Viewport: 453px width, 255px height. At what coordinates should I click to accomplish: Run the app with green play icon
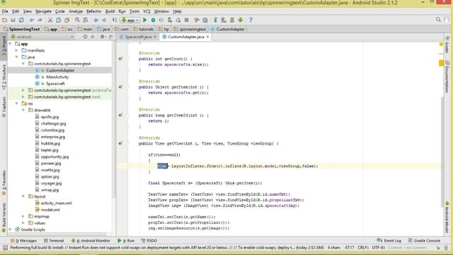[144, 20]
